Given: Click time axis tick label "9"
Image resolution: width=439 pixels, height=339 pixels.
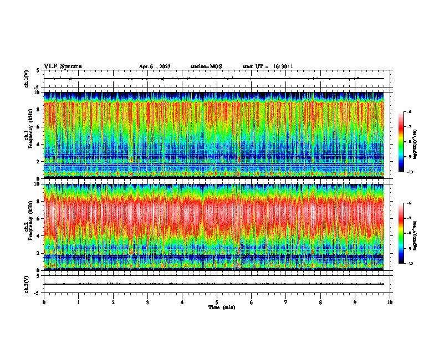Looking at the screenshot, I should [x=355, y=302].
